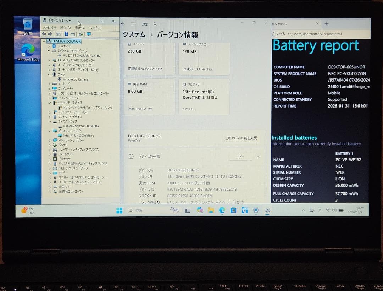The height and width of the screenshot is (291, 383).
Task: Open Settings from the taskbar gear icon
Action: (x=256, y=210)
